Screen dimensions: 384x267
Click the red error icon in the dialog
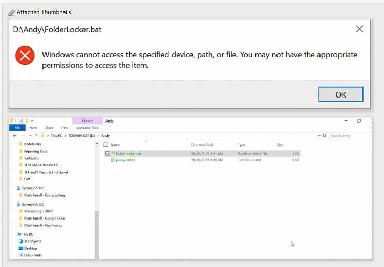pos(25,56)
